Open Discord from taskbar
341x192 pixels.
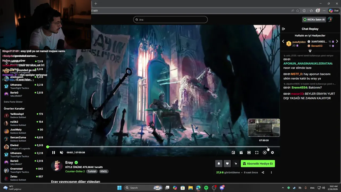click(x=222, y=188)
